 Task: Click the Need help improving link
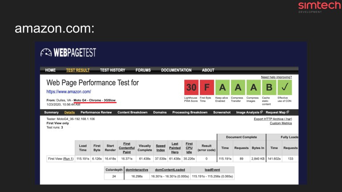[x=277, y=77]
